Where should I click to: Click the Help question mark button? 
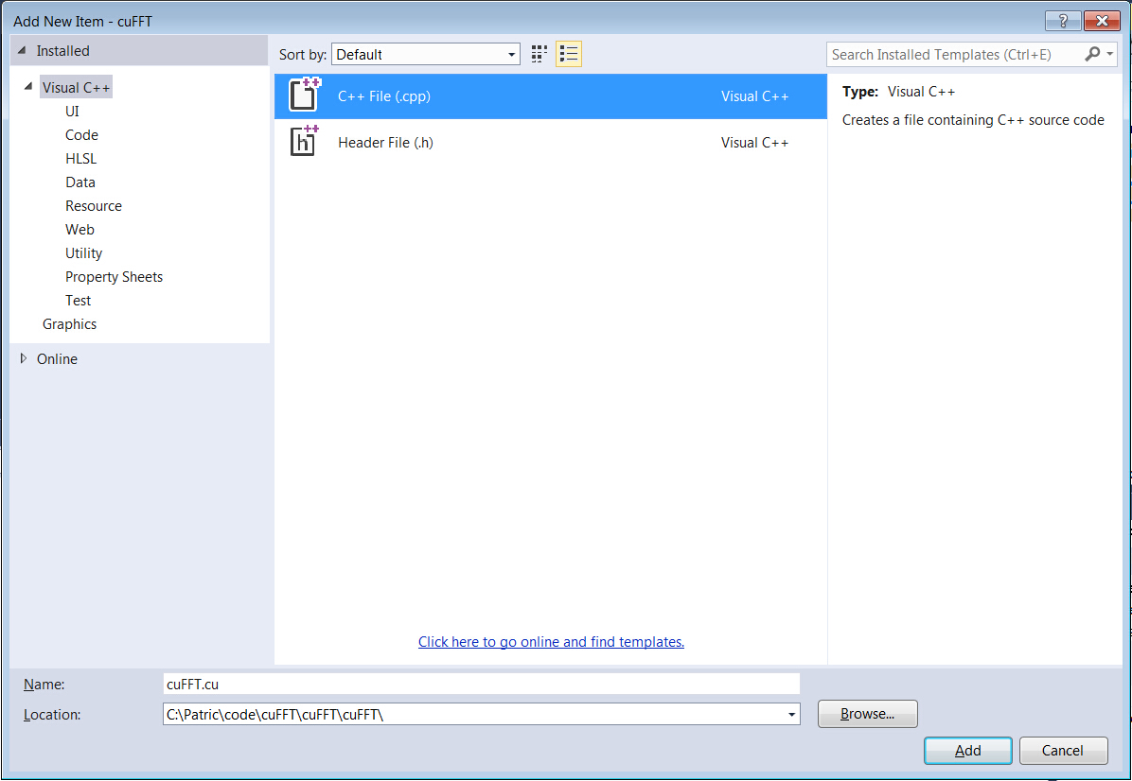pos(1063,21)
